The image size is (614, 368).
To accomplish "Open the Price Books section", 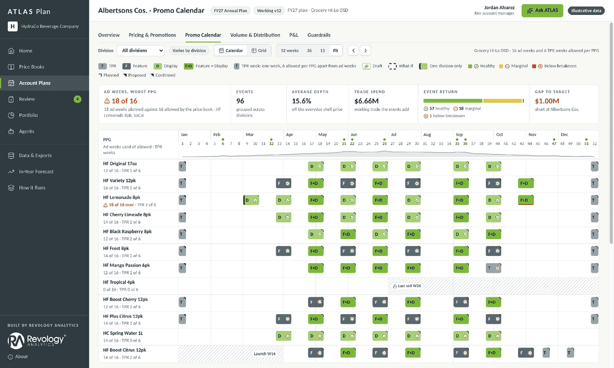I will (x=44, y=67).
